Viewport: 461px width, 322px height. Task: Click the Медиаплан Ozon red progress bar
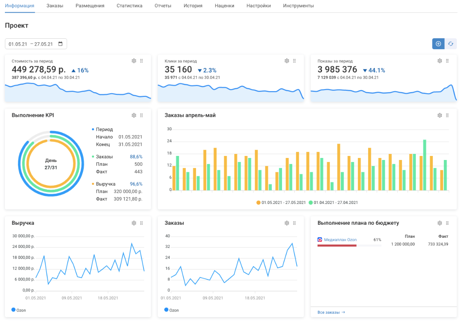coord(337,245)
